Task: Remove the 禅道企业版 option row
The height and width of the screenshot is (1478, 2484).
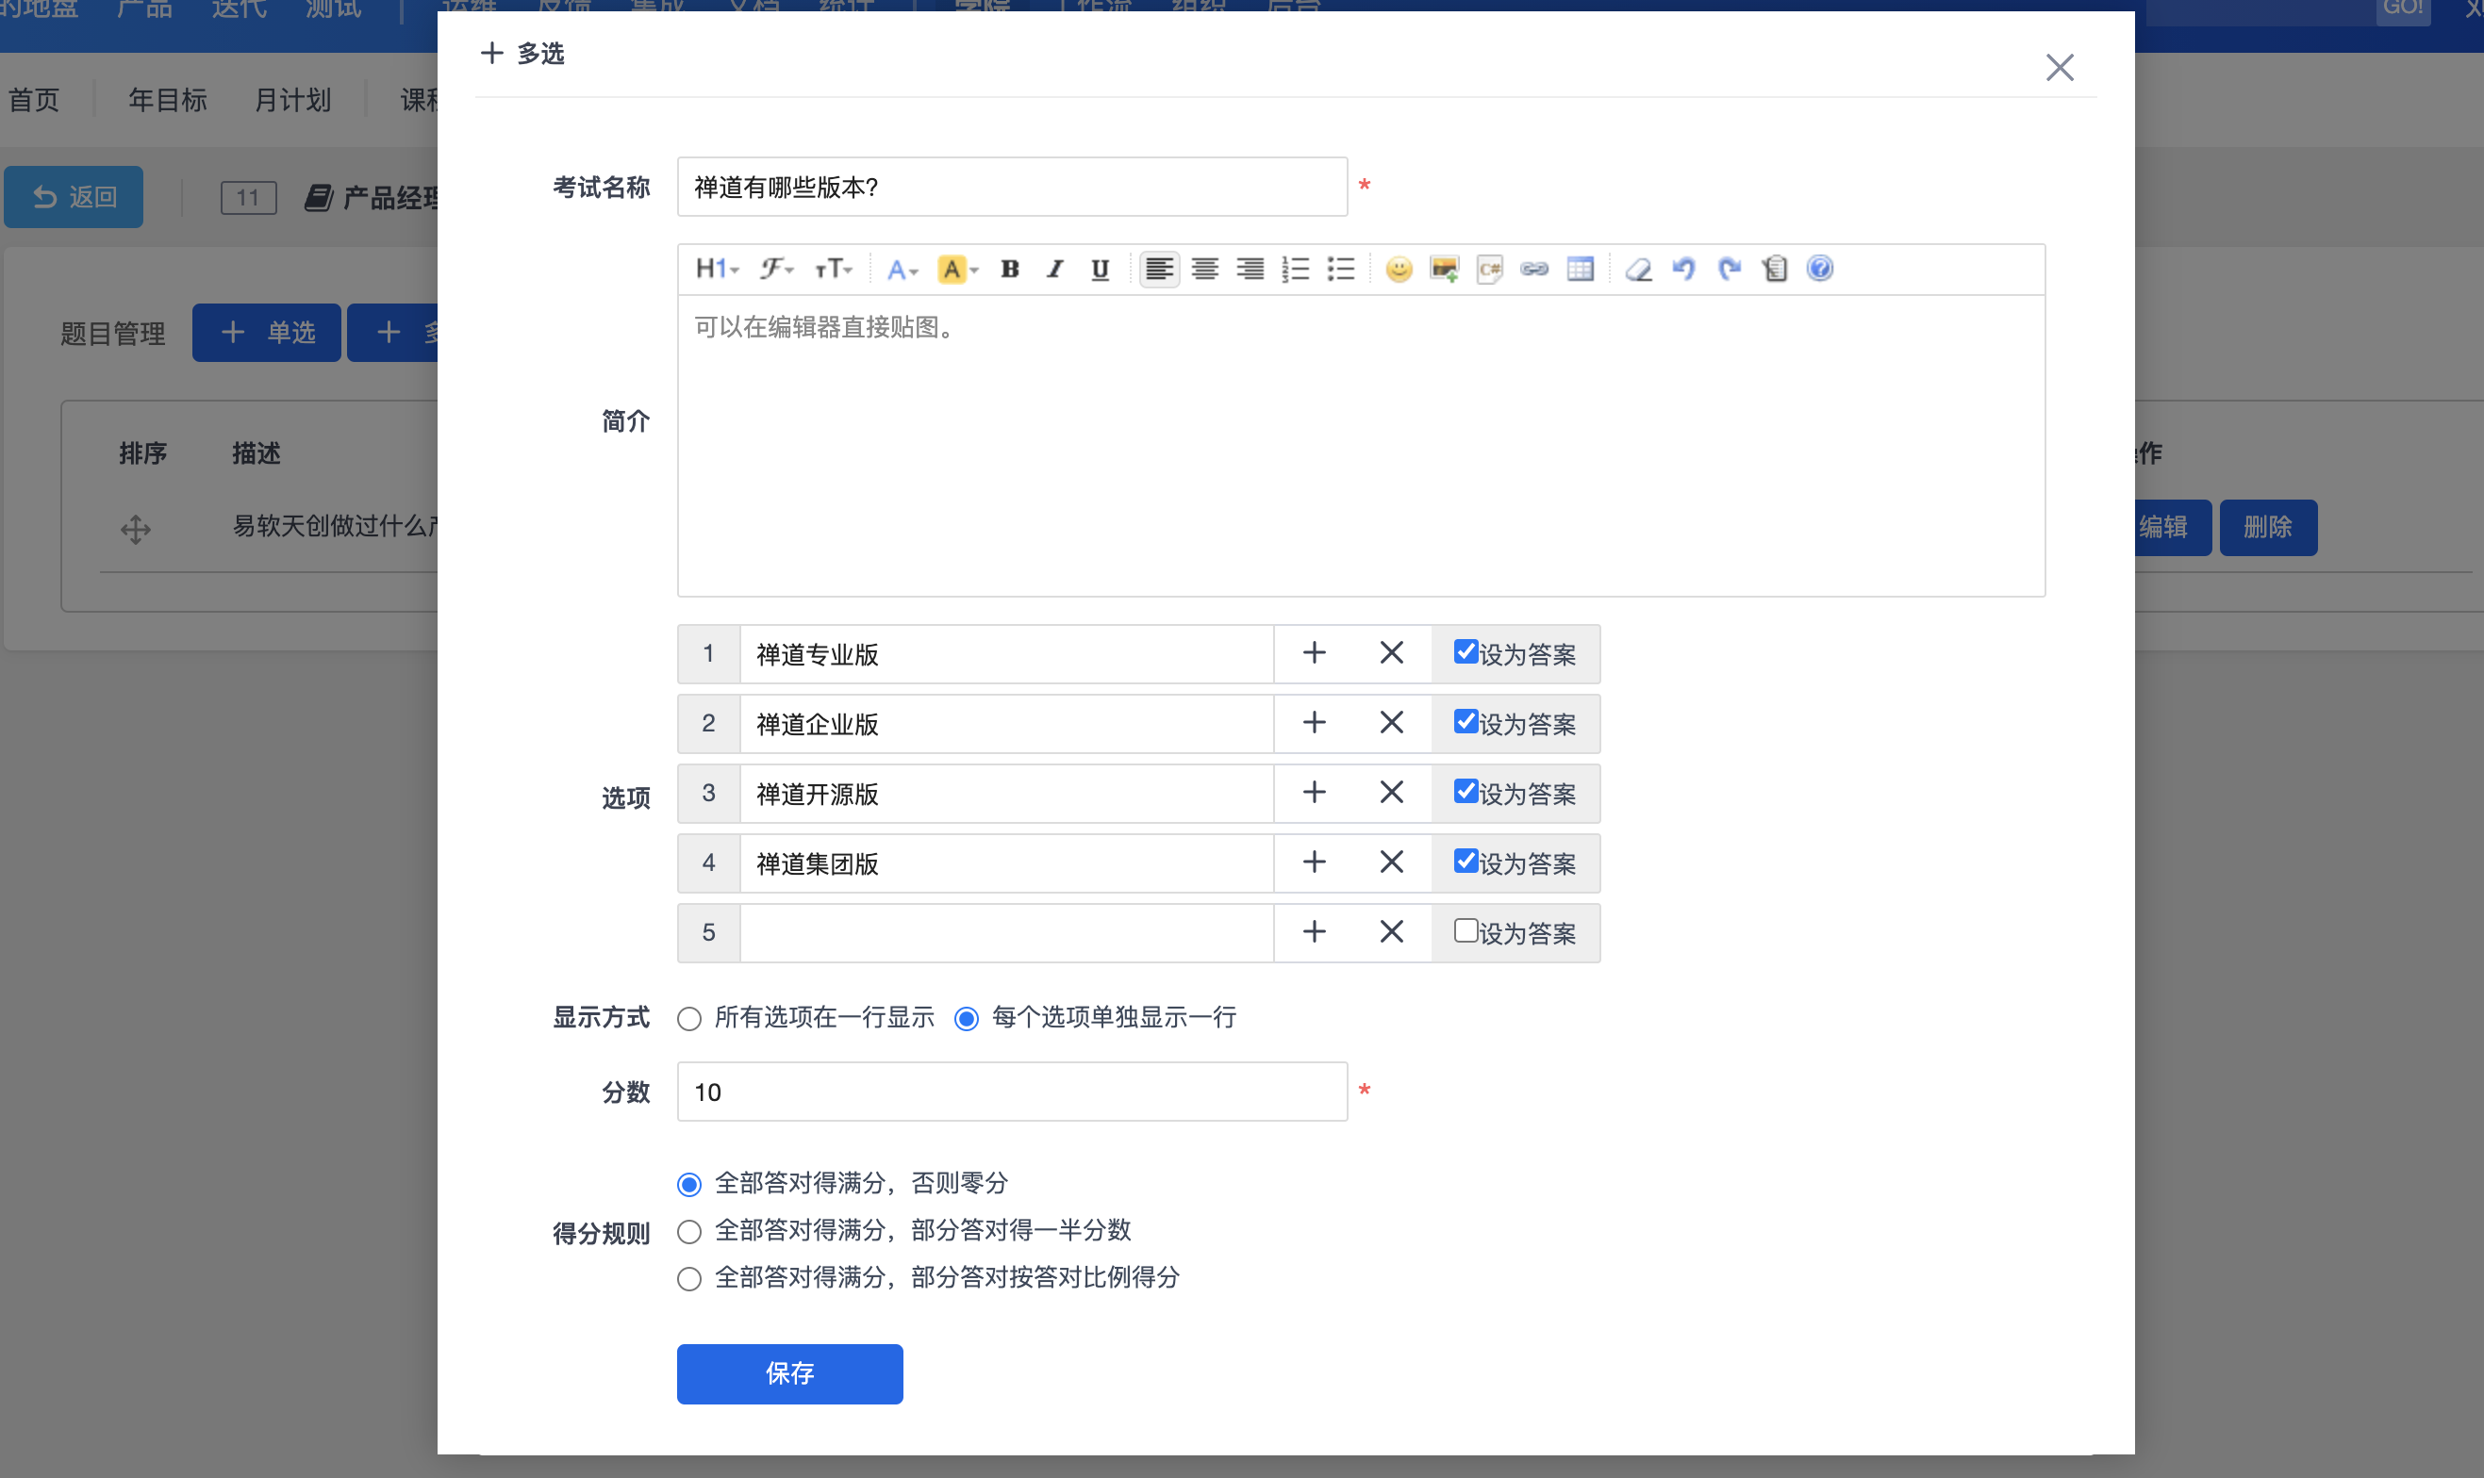Action: click(1392, 723)
